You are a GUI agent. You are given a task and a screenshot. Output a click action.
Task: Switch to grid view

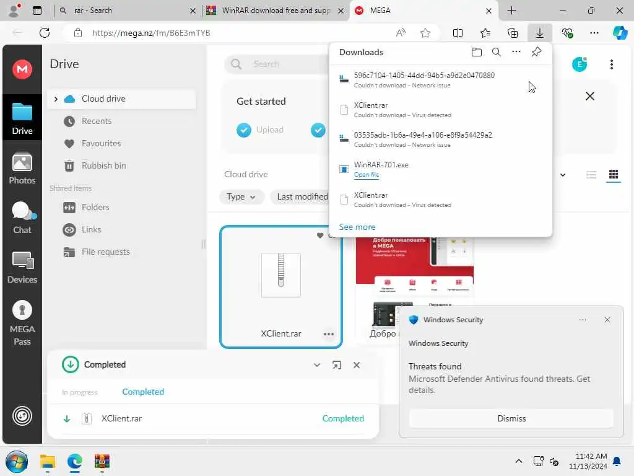click(x=614, y=174)
